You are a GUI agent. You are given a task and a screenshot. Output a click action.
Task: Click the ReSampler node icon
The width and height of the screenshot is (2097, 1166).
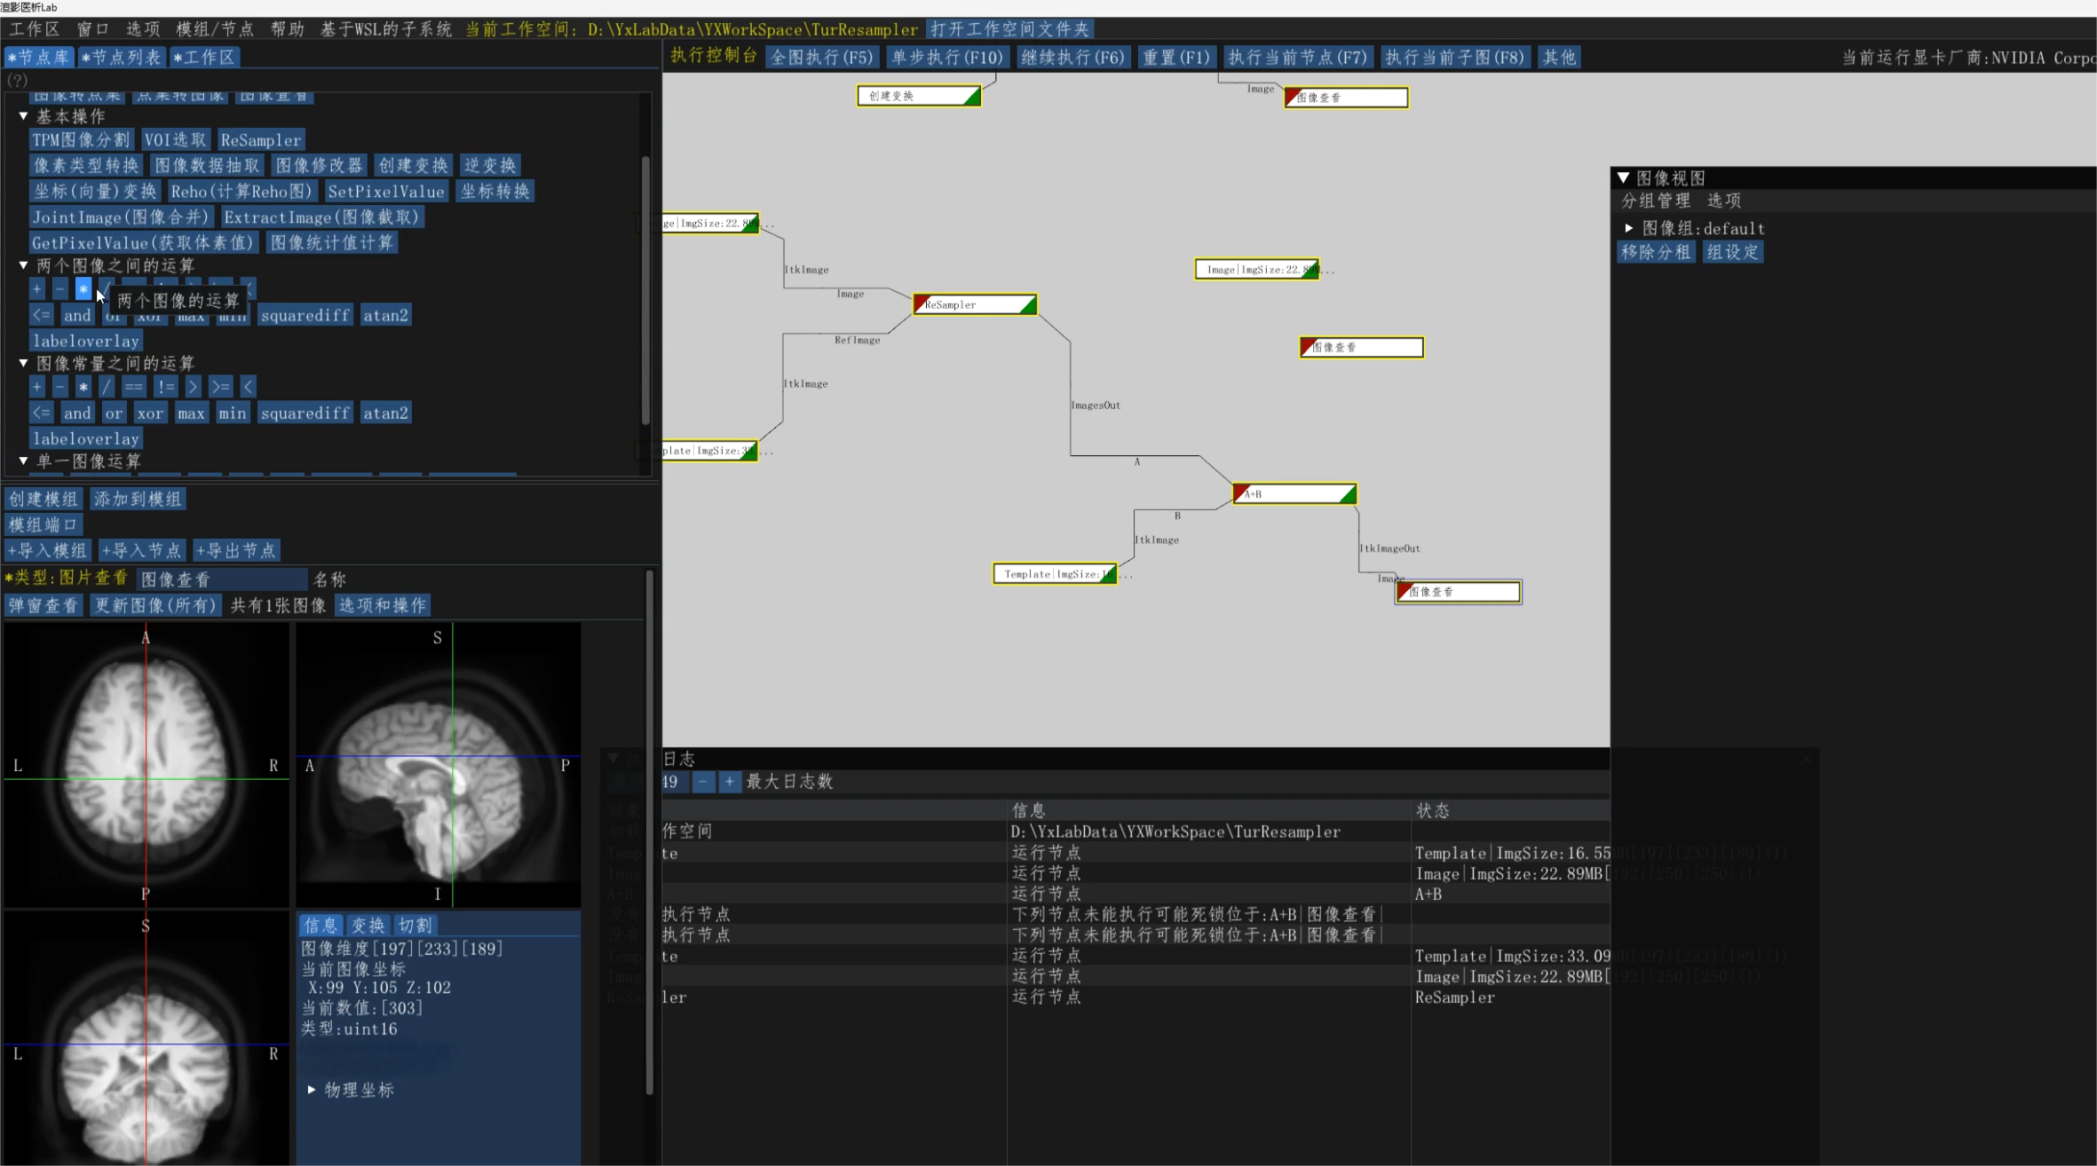pos(971,303)
